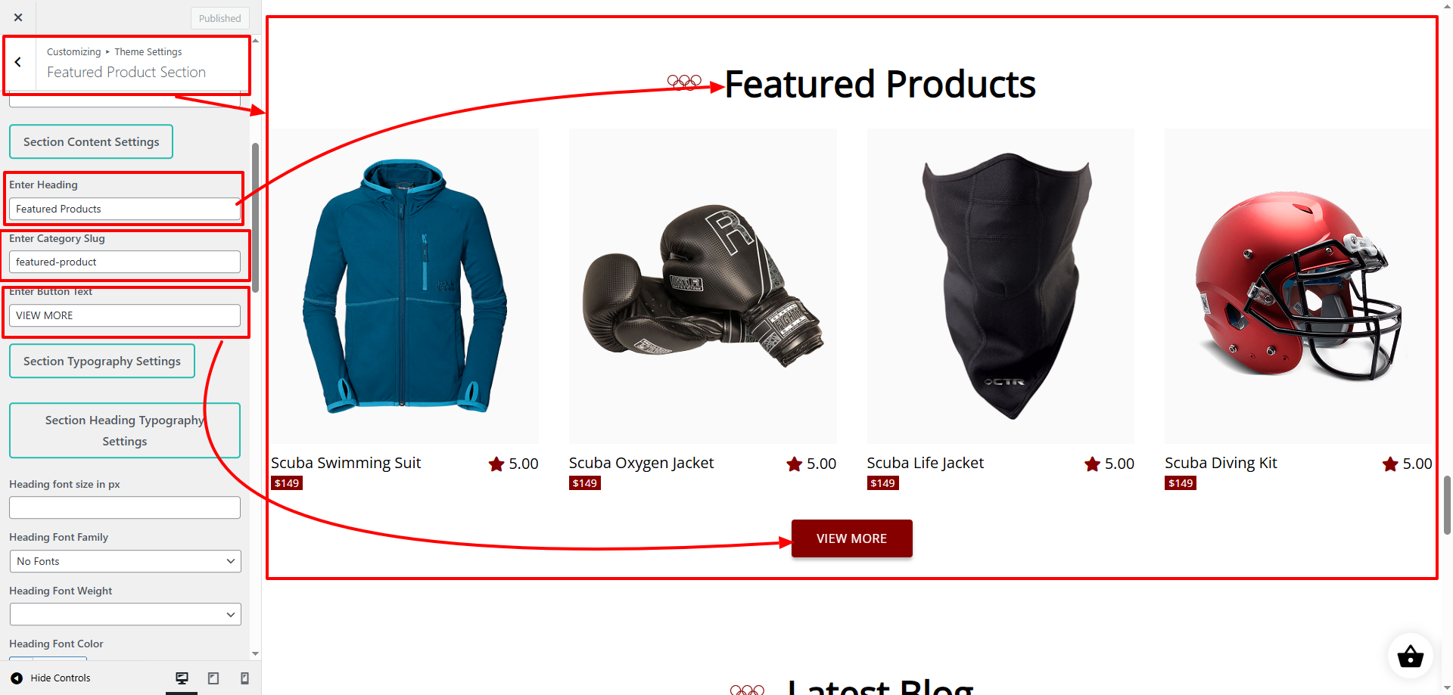Viewport: 1453px width, 695px height.
Task: Switch to desktop preview device icon
Action: click(182, 678)
